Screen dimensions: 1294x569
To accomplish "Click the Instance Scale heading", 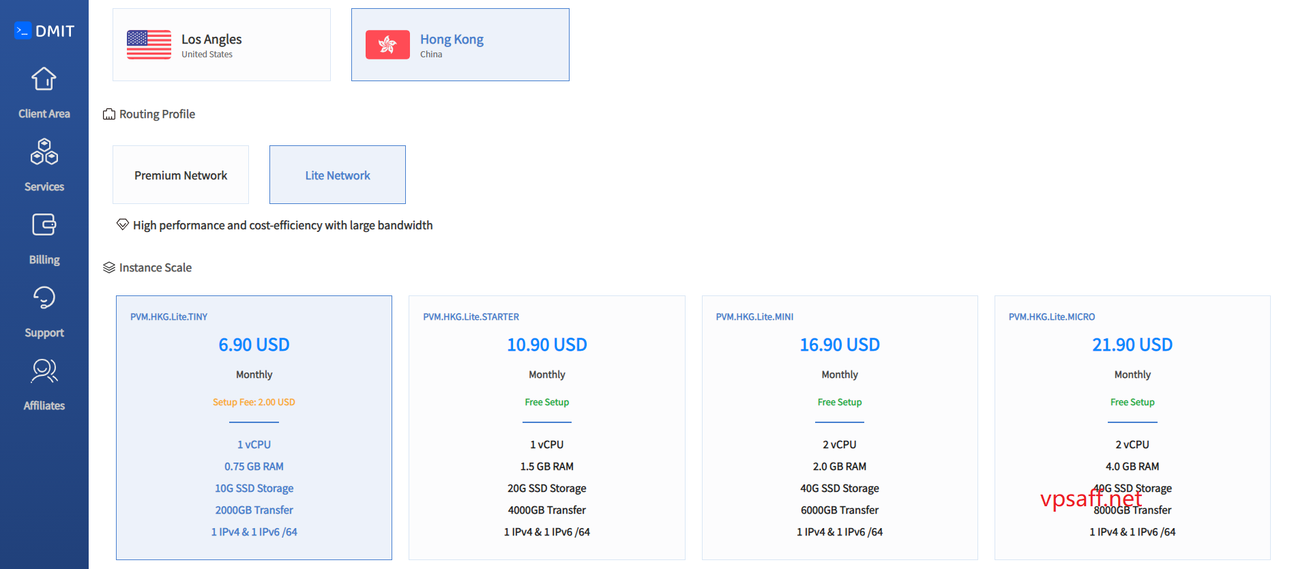I will [156, 267].
